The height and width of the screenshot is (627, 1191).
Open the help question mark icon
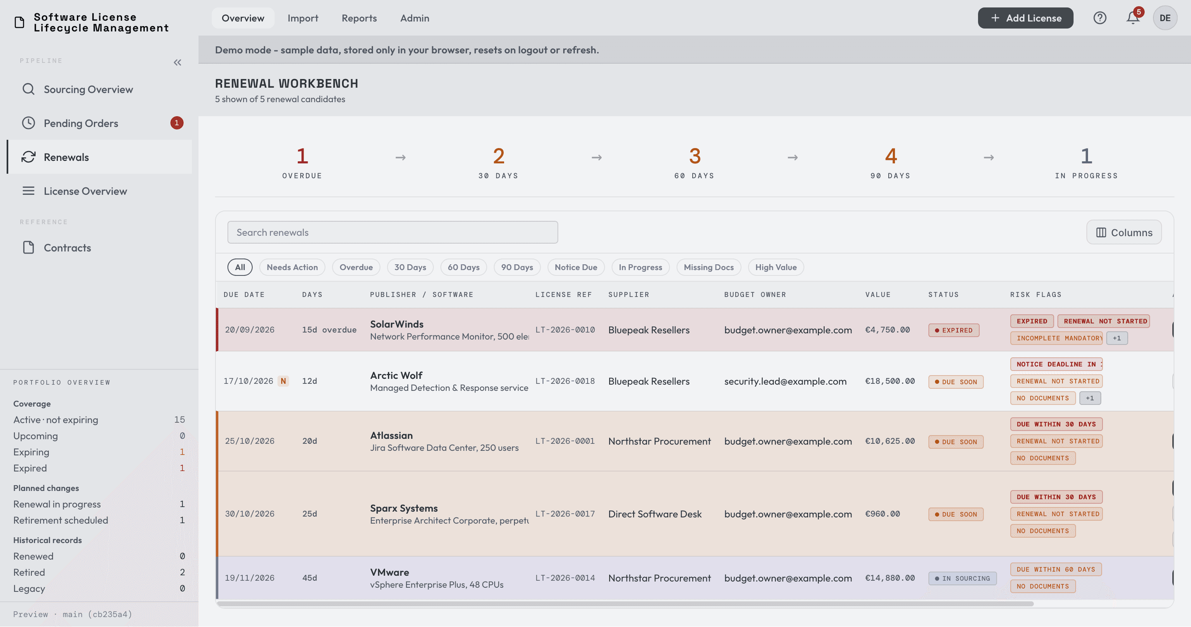point(1100,18)
